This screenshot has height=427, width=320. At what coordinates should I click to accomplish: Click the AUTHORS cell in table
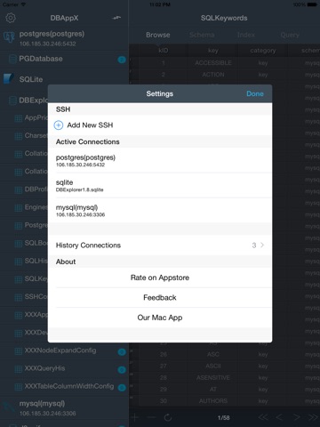coord(213,401)
